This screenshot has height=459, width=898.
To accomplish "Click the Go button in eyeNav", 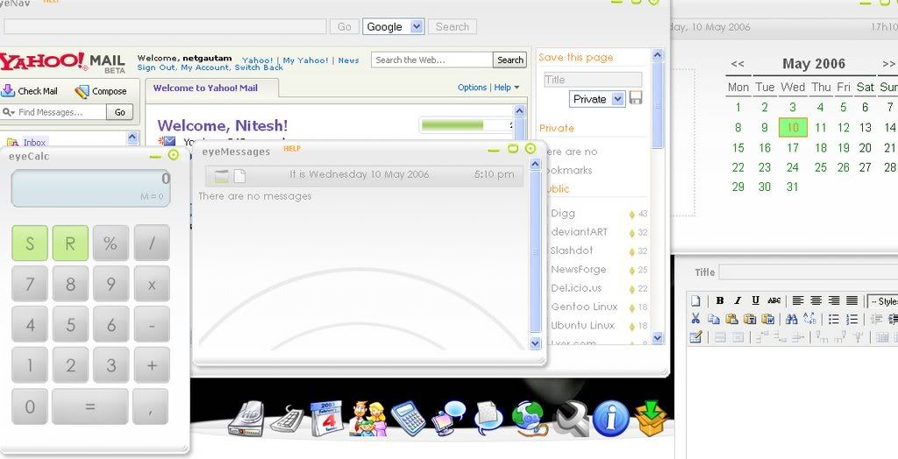I will click(x=344, y=26).
